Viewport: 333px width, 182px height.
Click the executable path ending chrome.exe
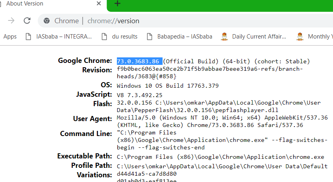(220, 157)
